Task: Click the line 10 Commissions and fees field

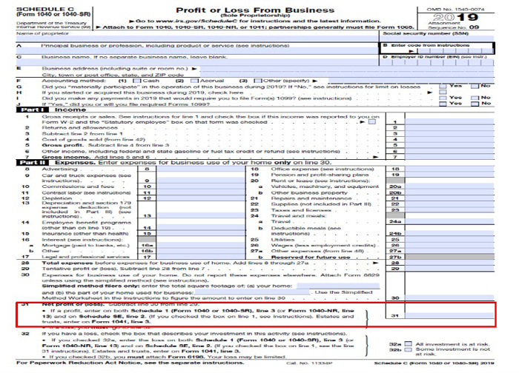Action: point(201,186)
